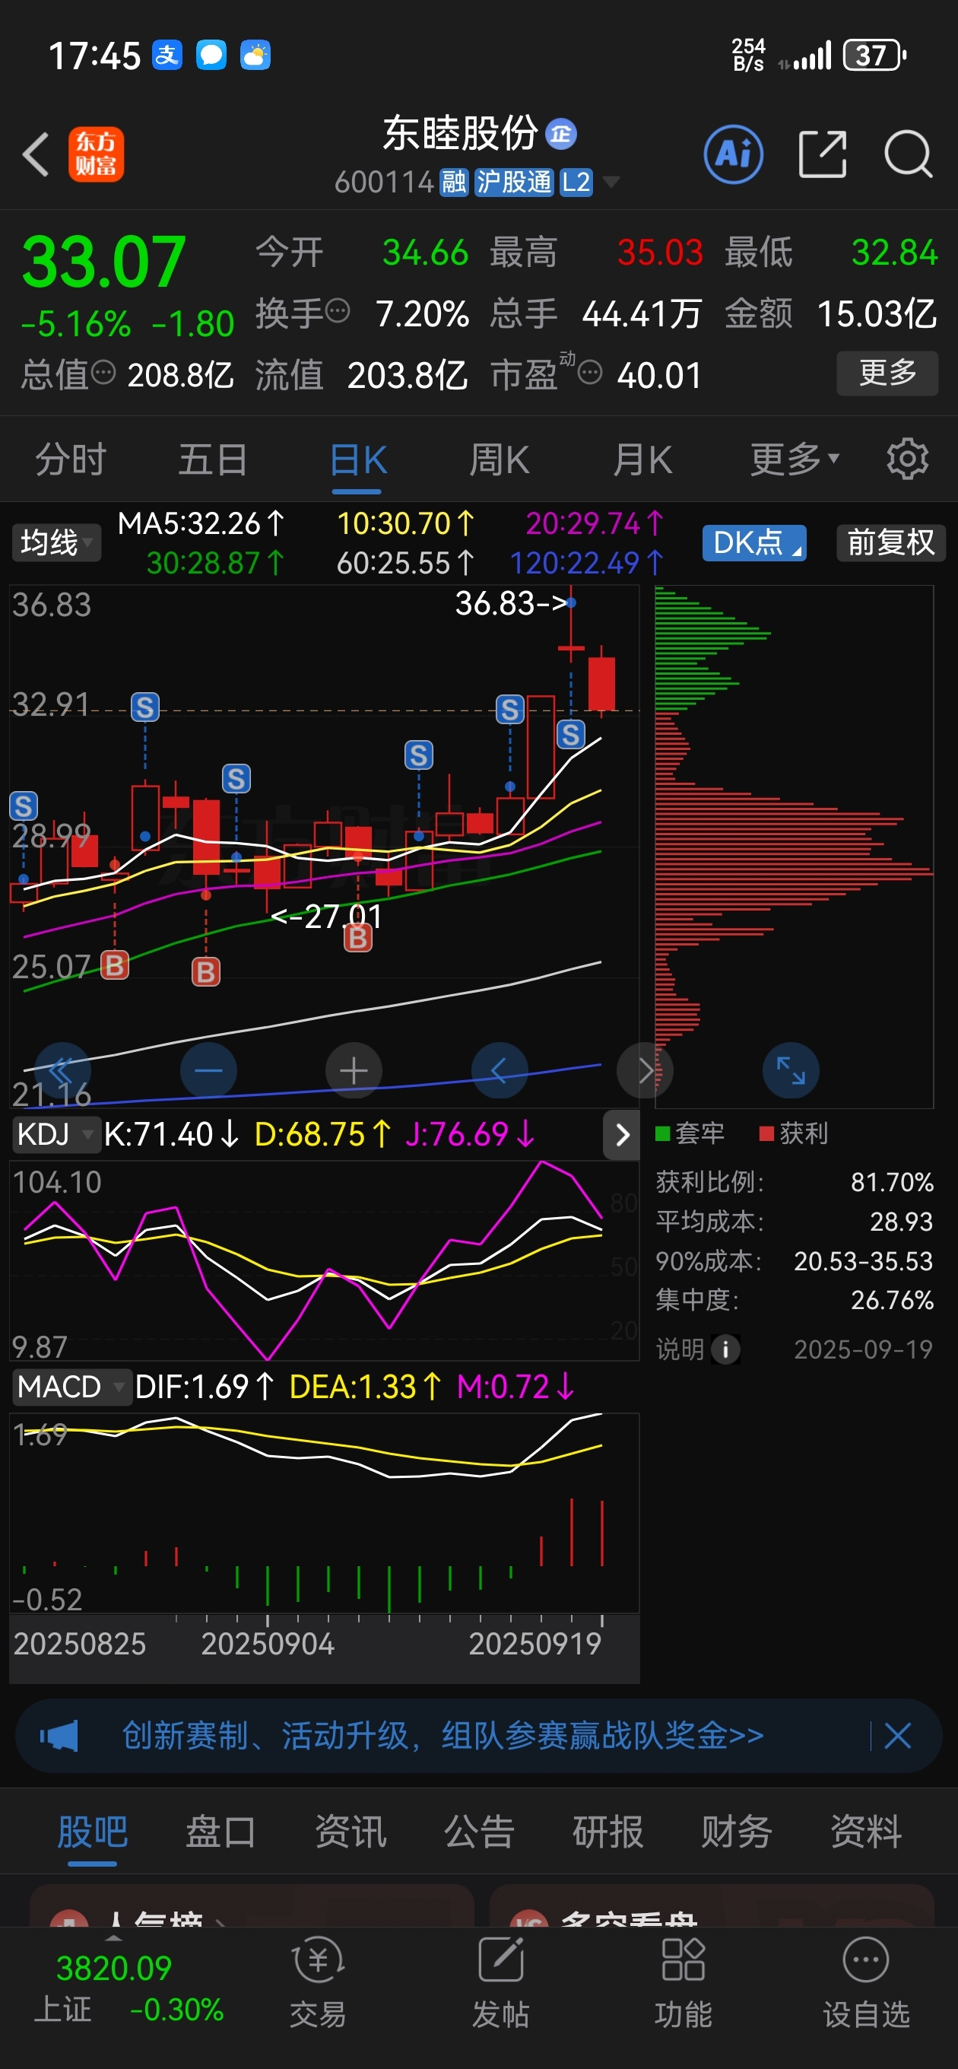This screenshot has height=2069, width=958.
Task: Expand the KDJ panel right chevron
Action: click(x=621, y=1134)
